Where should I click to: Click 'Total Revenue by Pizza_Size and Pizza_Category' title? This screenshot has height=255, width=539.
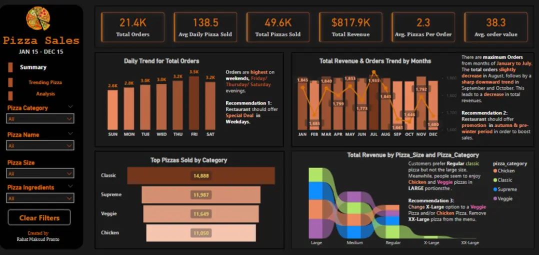click(x=413, y=155)
